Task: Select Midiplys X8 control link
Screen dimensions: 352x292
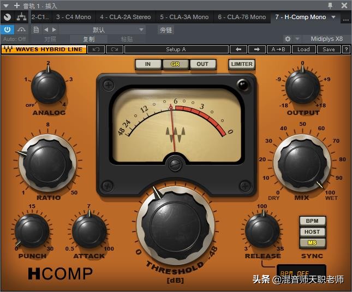Action: coord(327,39)
